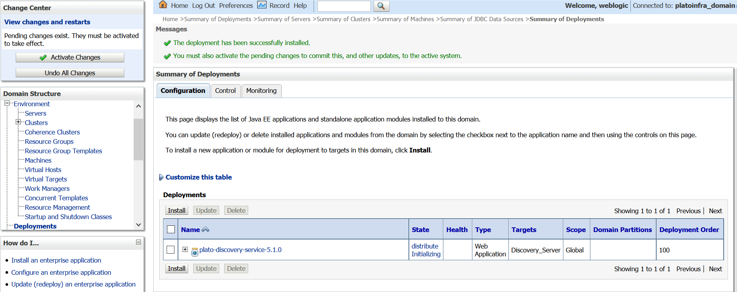Sort by Type column header
The image size is (737, 292).
[483, 230]
